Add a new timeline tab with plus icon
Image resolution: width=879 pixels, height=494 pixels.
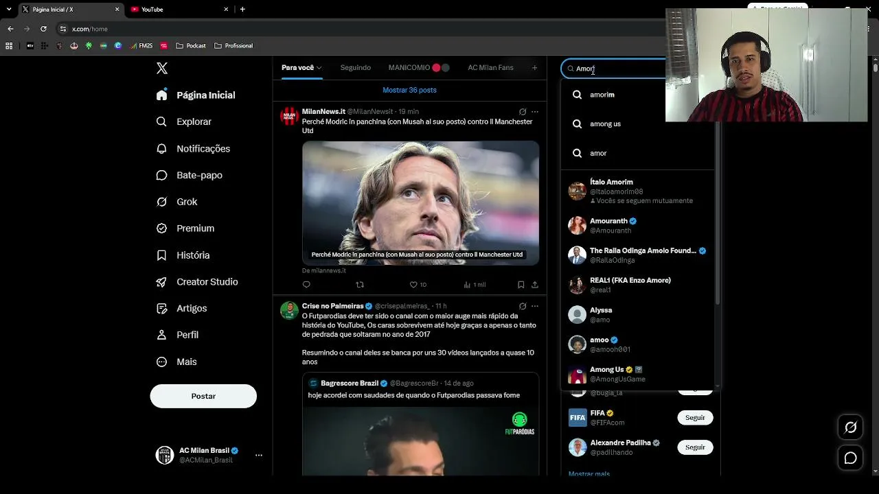[x=534, y=67]
